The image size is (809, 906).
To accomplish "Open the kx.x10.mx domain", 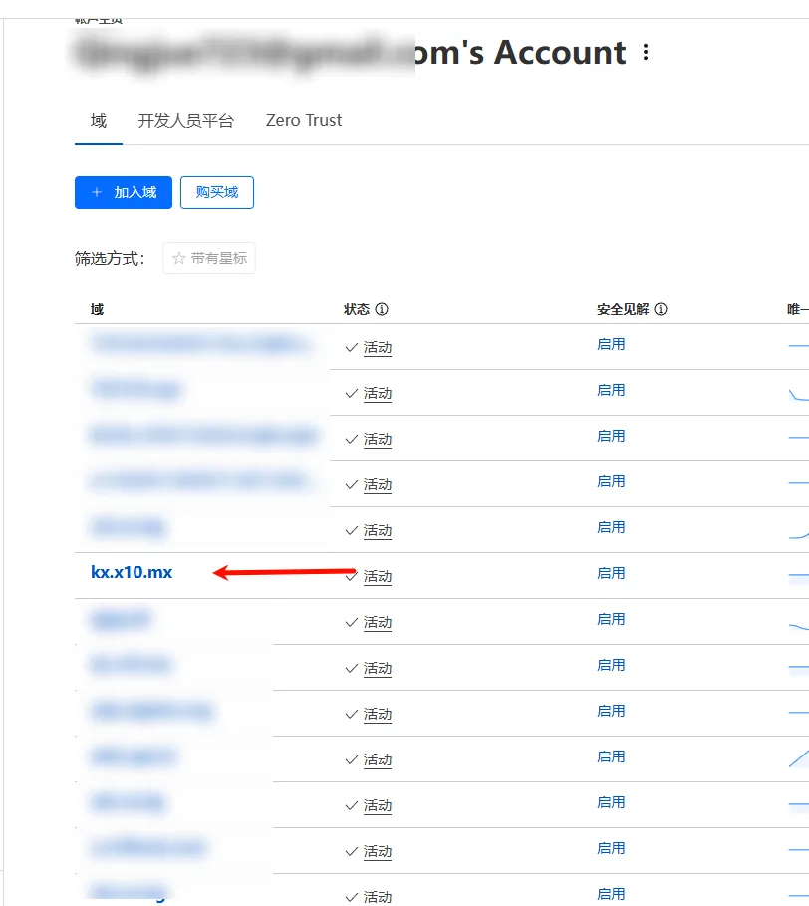I will point(132,572).
